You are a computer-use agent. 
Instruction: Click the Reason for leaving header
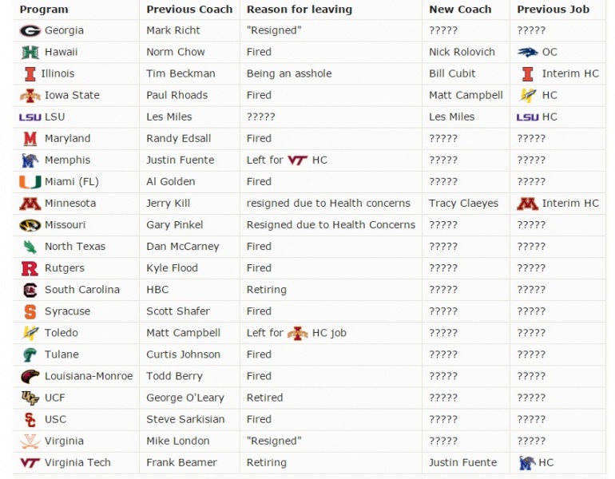[299, 10]
